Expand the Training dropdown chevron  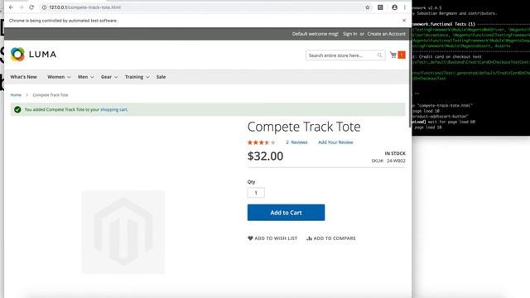coord(147,77)
